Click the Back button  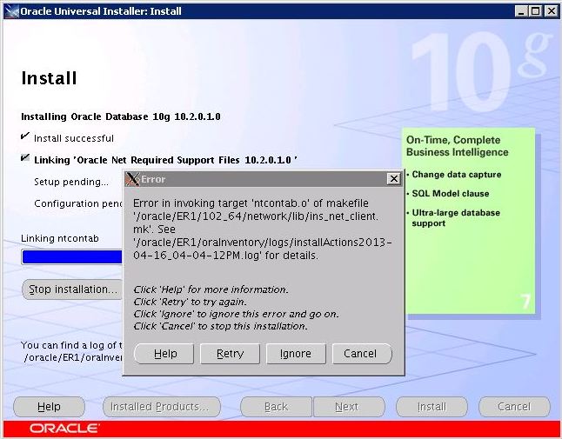tap(276, 407)
